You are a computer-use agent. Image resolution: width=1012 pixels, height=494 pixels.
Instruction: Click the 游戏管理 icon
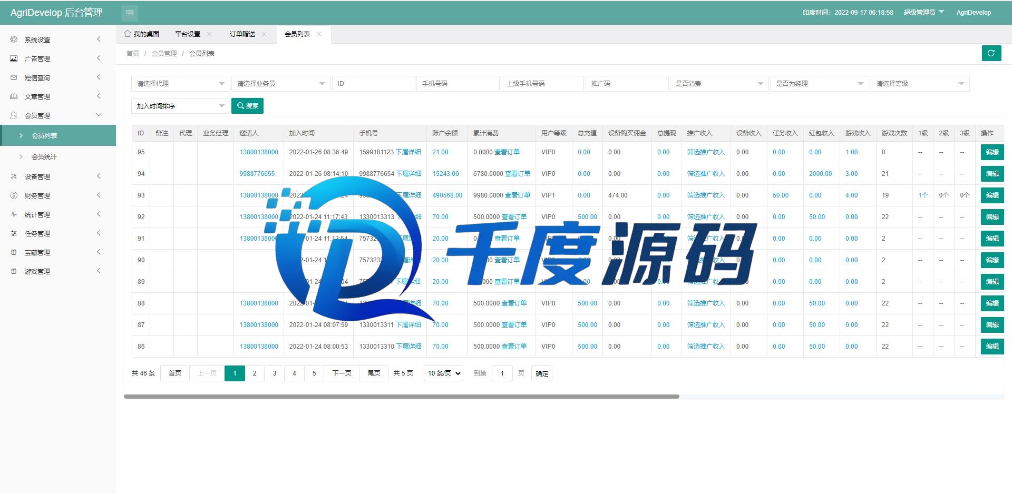click(x=14, y=271)
